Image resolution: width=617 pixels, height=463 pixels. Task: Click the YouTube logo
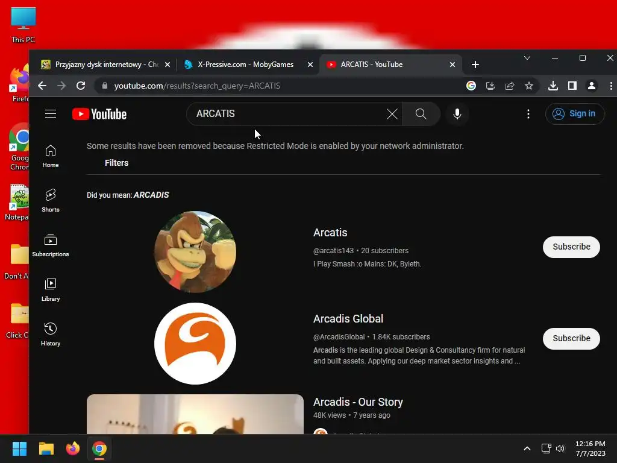99,114
